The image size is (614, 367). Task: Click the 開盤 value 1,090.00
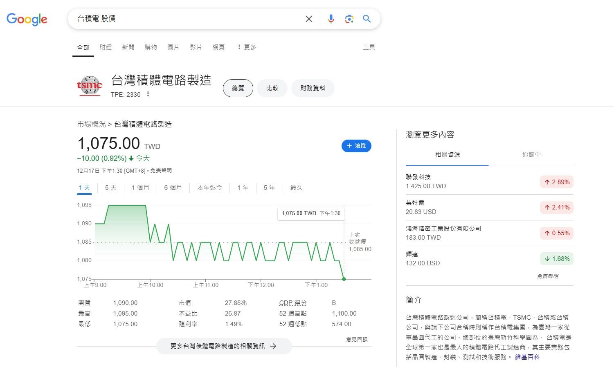tap(125, 303)
